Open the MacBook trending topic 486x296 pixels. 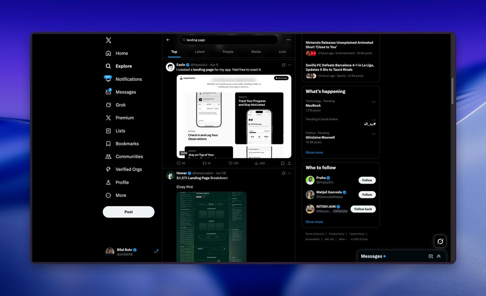341,106
